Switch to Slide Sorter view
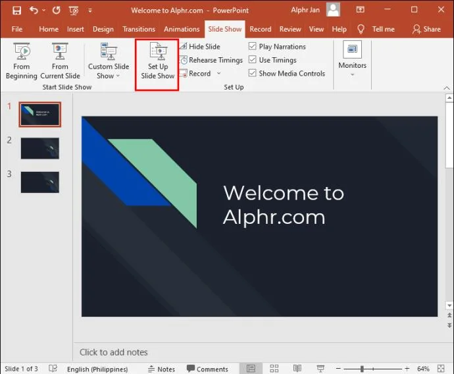This screenshot has height=374, width=454. pos(274,369)
